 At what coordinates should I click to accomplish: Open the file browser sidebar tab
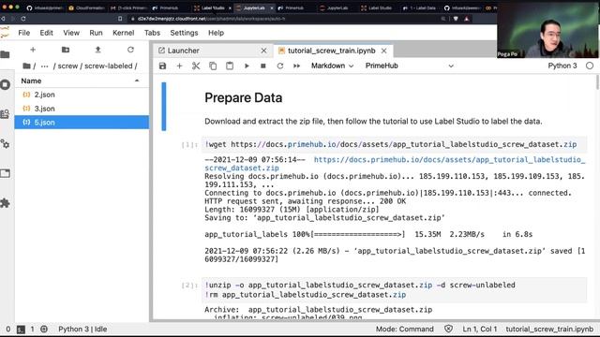(x=6, y=54)
